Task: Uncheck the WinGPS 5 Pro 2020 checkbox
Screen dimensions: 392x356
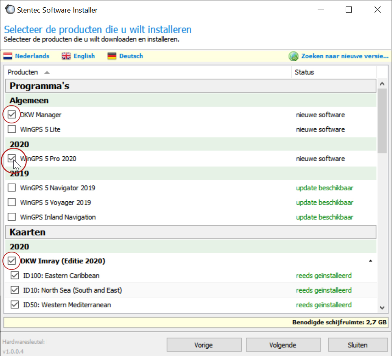Action: point(11,158)
